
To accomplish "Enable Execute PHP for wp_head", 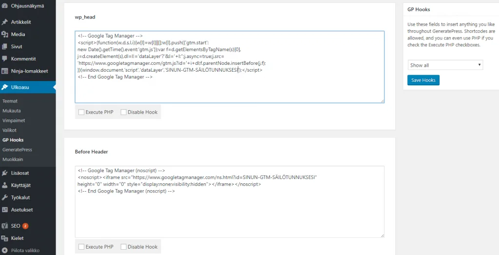I will click(81, 112).
